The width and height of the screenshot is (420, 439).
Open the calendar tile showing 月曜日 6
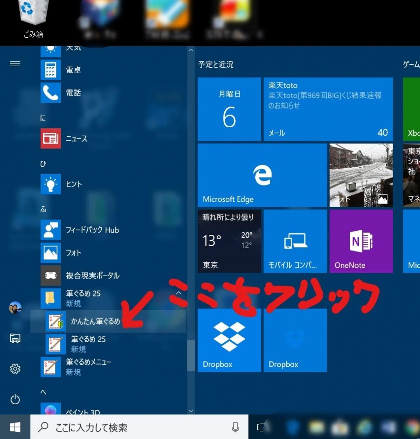229,109
